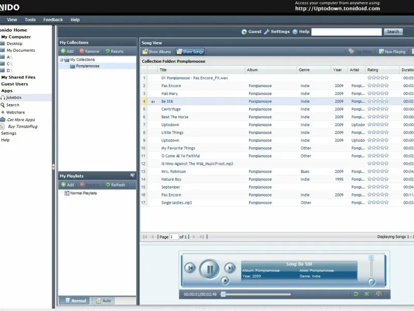Go to the previous track in player
Image resolution: width=414 pixels, height=311 pixels.
[x=190, y=268]
